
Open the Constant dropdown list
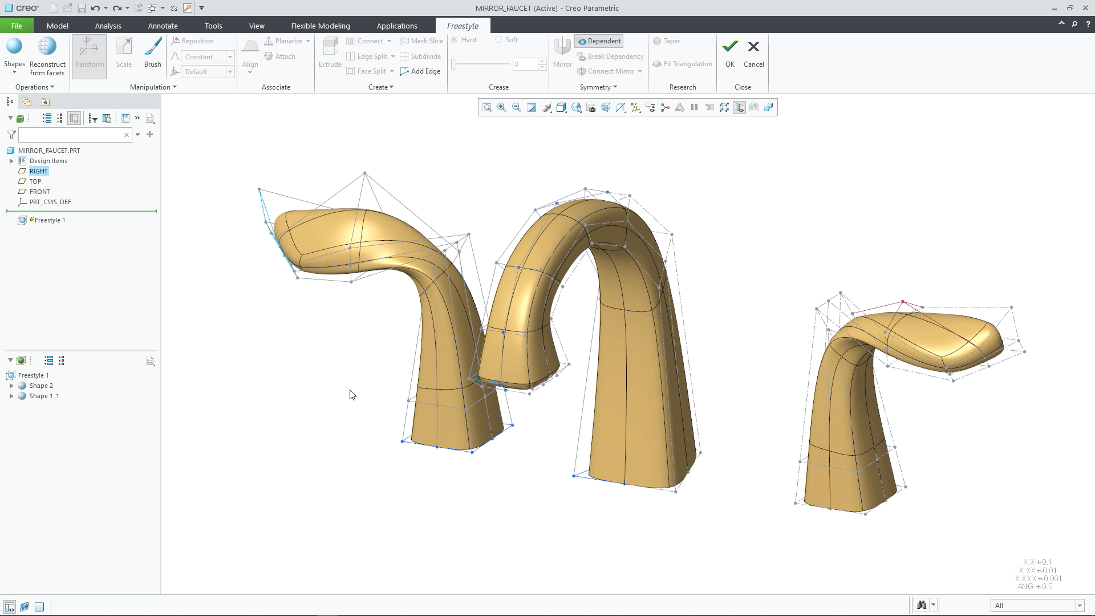pos(230,57)
